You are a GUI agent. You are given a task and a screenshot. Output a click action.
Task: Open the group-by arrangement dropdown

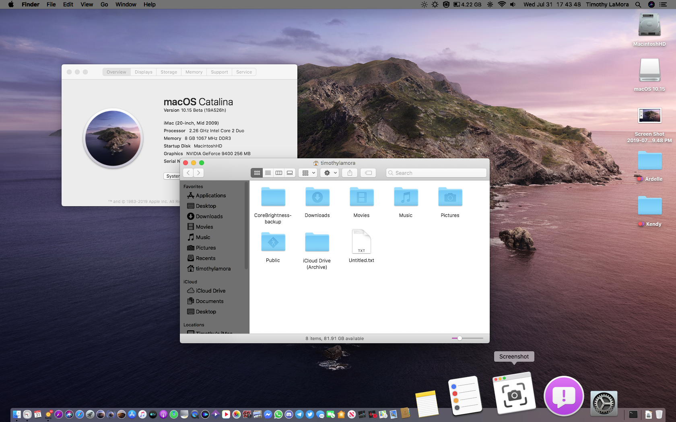click(x=308, y=173)
